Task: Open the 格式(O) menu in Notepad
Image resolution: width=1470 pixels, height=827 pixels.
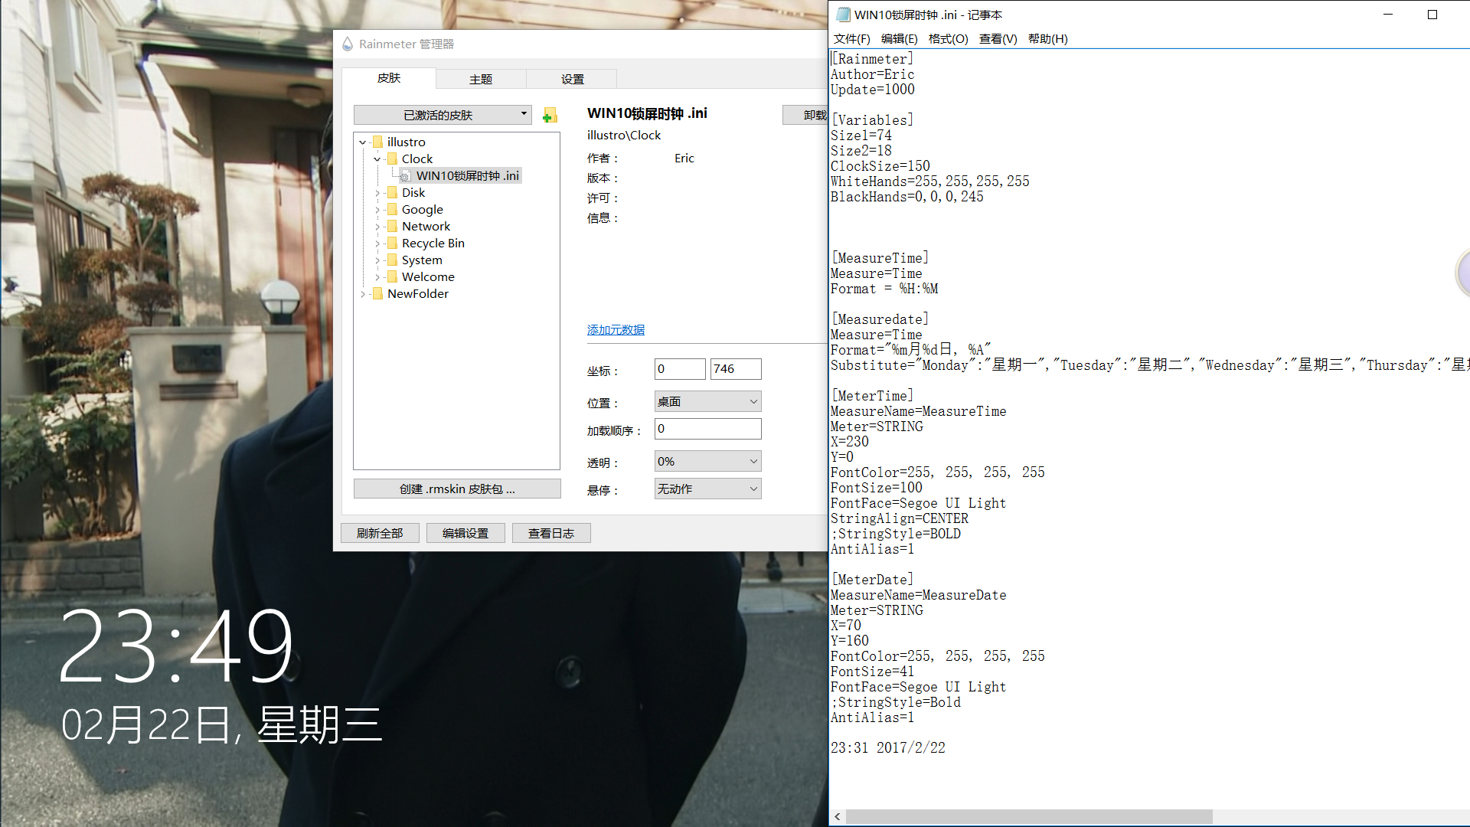Action: pyautogui.click(x=948, y=39)
